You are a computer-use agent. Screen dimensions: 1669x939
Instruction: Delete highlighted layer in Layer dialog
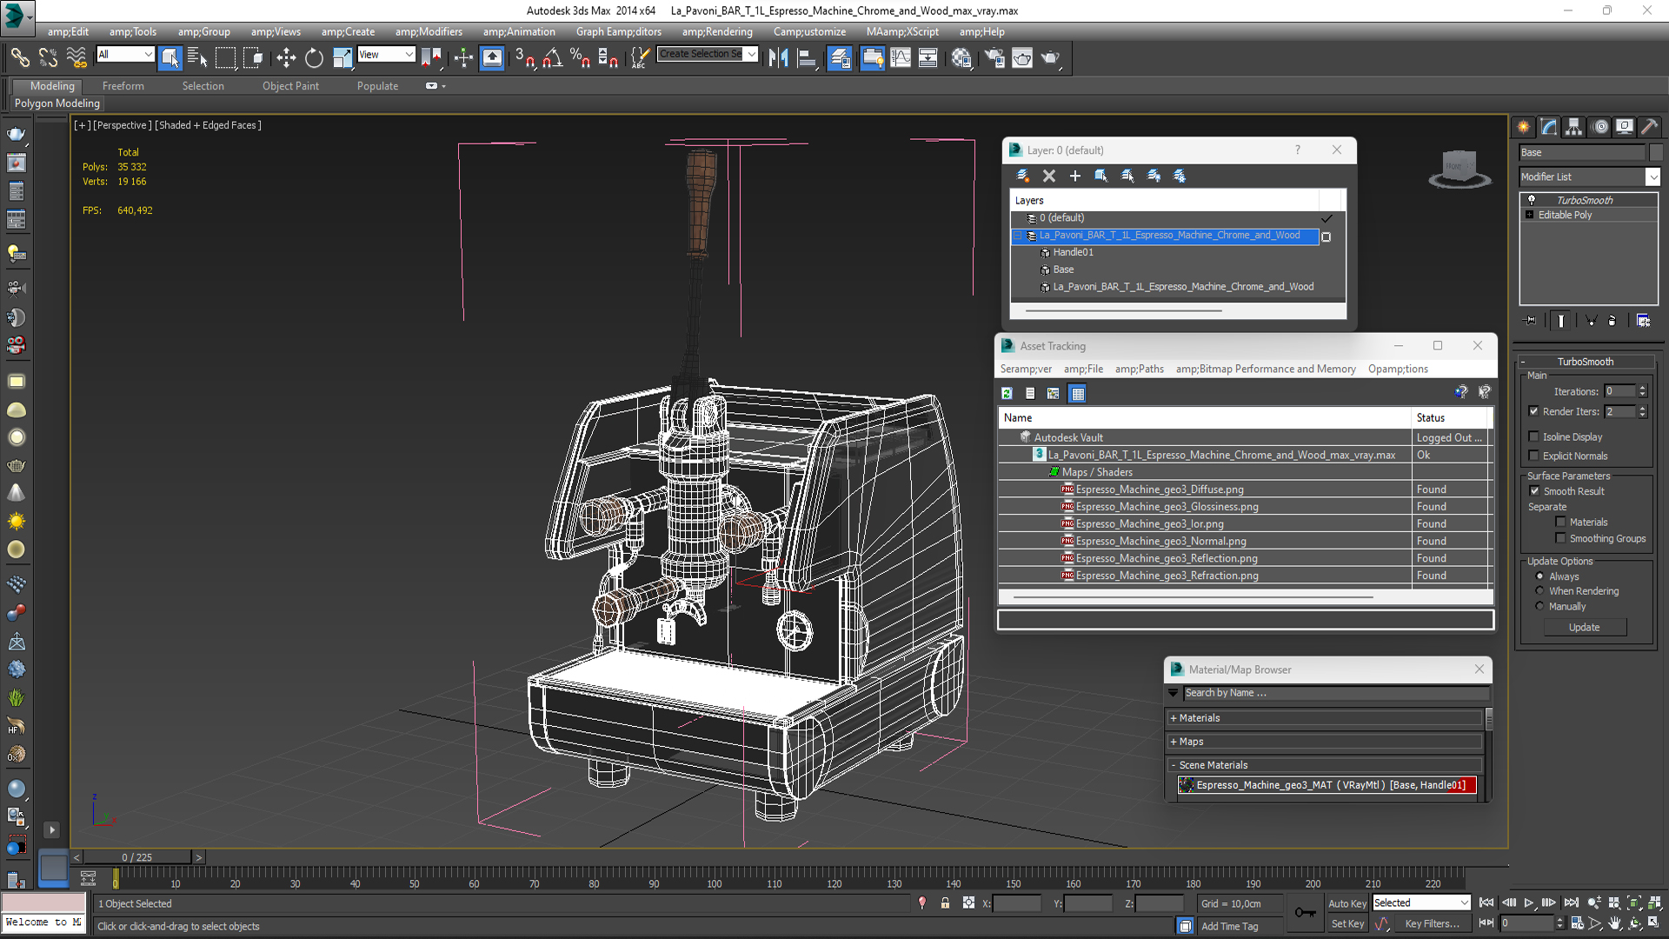[x=1049, y=176]
